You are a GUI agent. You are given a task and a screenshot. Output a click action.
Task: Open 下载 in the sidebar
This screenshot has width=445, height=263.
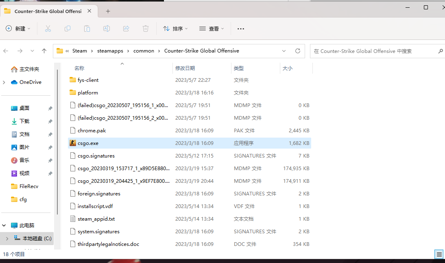click(x=20, y=121)
